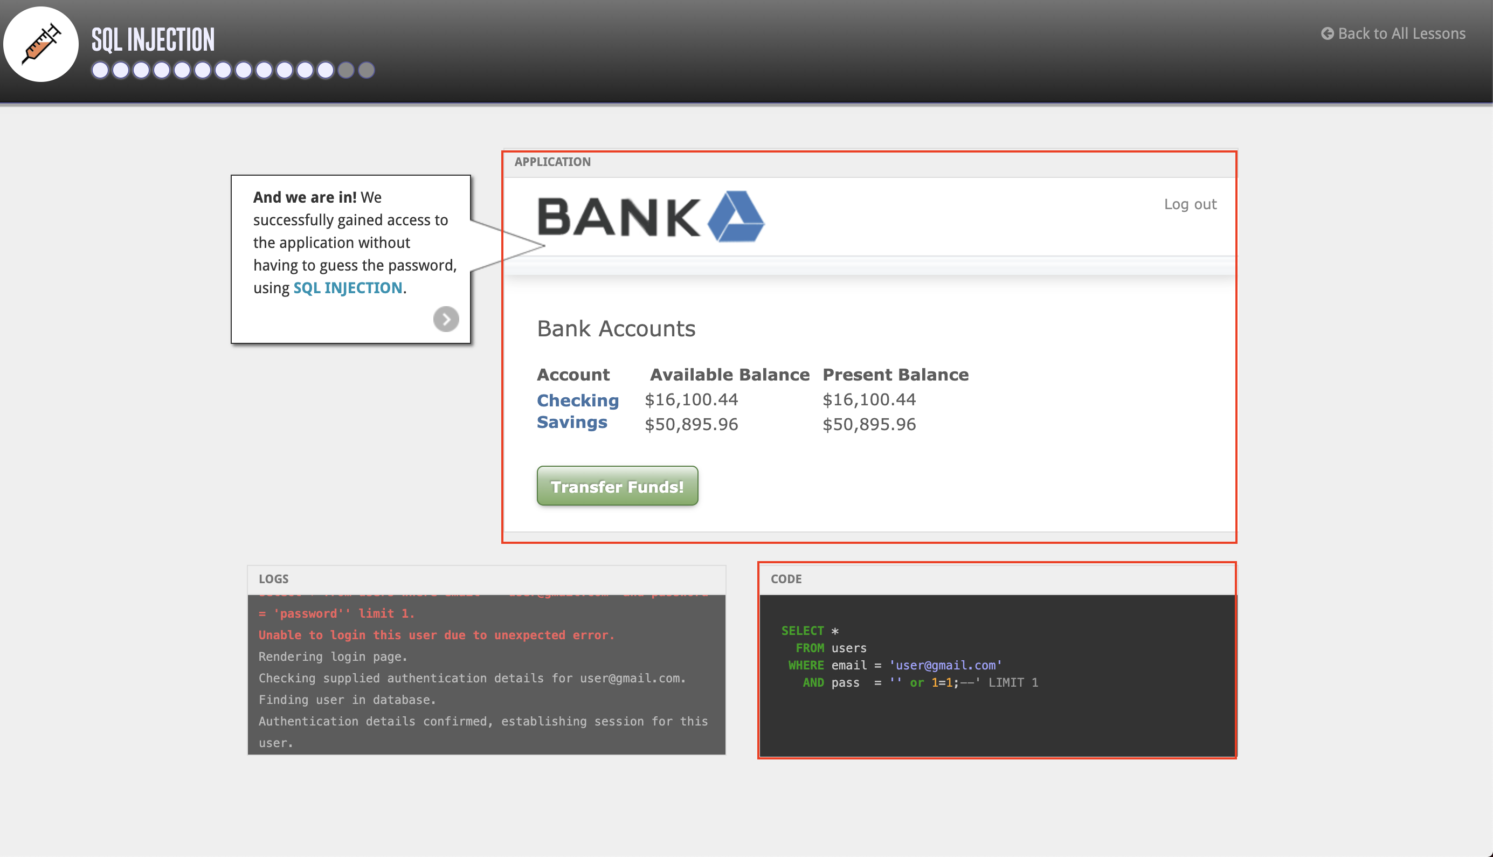Open the Savings account link
The width and height of the screenshot is (1493, 857).
click(571, 422)
